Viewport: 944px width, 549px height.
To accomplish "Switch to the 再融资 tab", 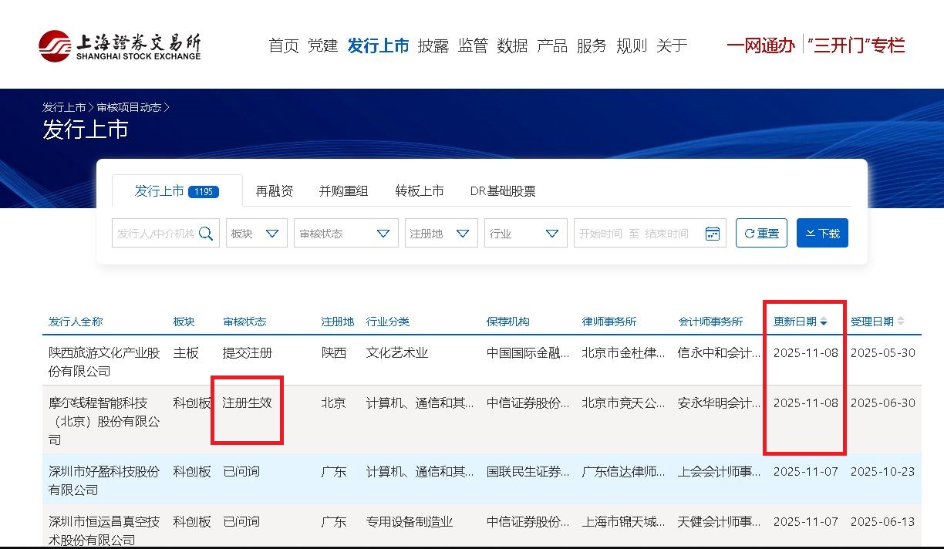I will click(275, 191).
